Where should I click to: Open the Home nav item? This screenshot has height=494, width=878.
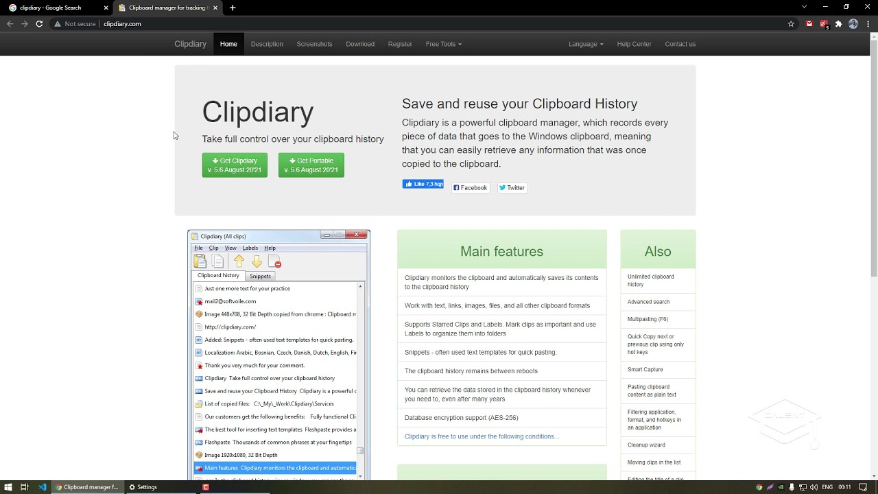(x=228, y=44)
